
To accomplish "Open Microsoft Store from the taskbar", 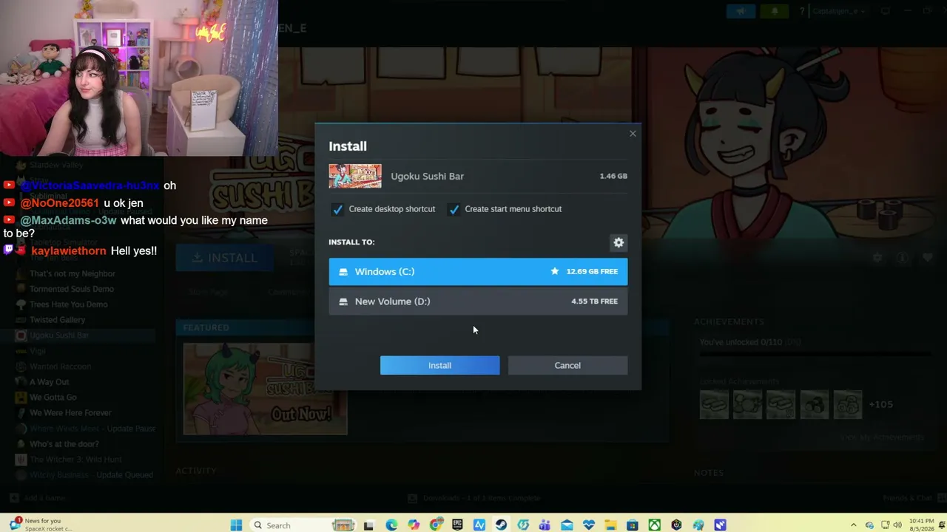I will (633, 525).
